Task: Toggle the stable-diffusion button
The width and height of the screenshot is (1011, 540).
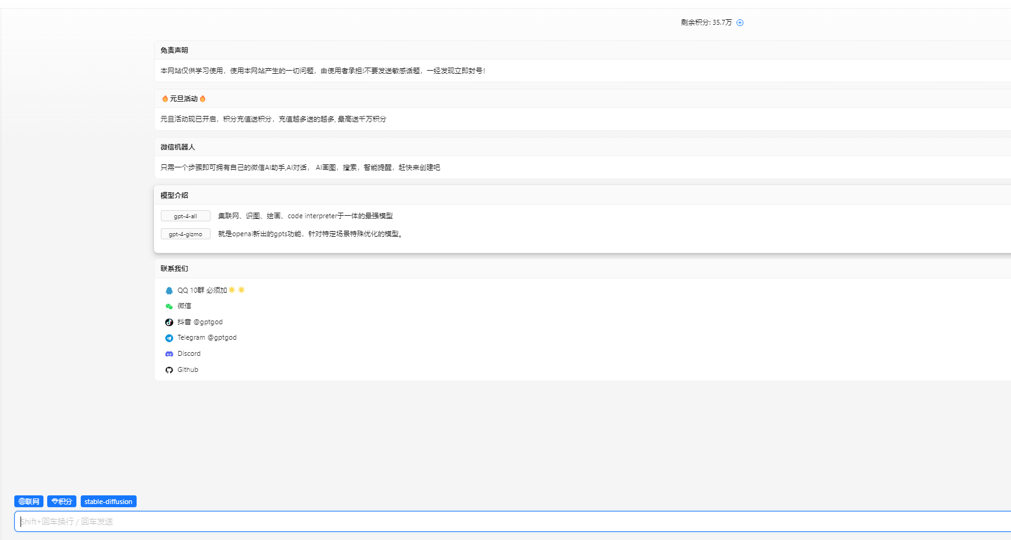Action: [108, 502]
